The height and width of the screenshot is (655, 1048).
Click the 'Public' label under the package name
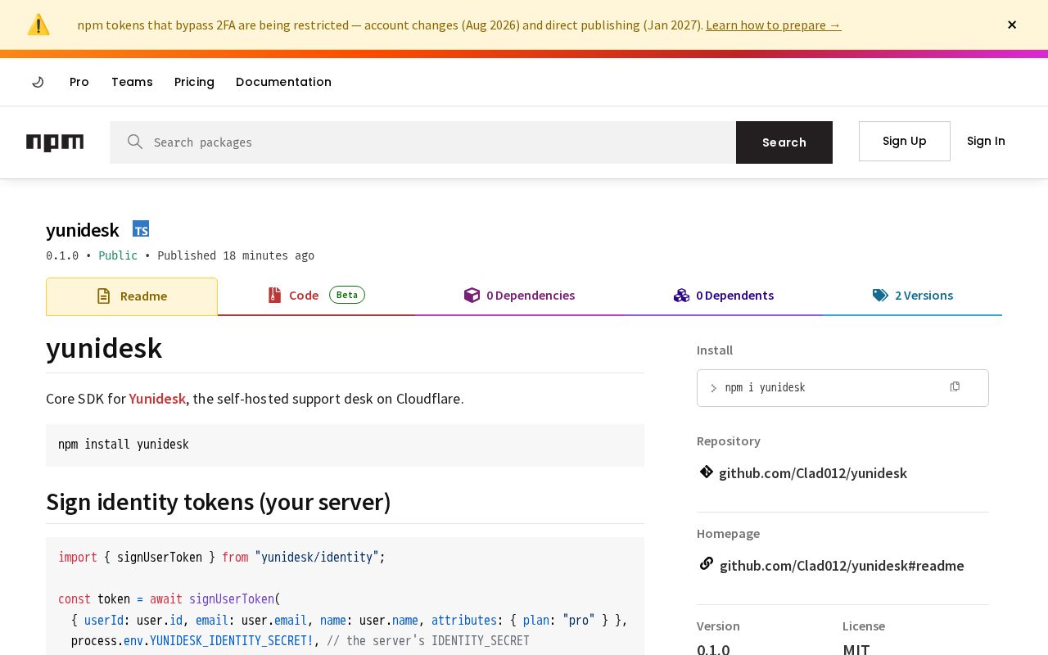point(118,255)
